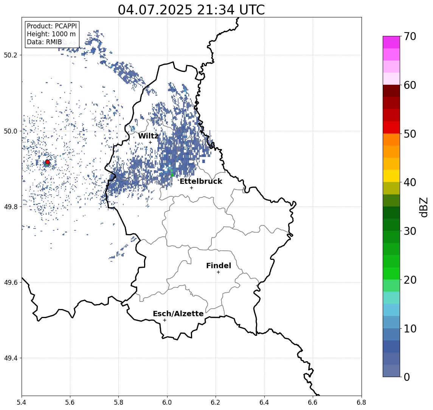Image resolution: width=433 pixels, height=410 pixels.
Task: Click the 70 colorbar tick label
Action: [410, 36]
